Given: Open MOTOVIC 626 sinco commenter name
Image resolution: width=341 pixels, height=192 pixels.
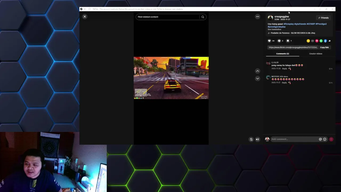Looking at the screenshot, I should pyautogui.click(x=279, y=77).
